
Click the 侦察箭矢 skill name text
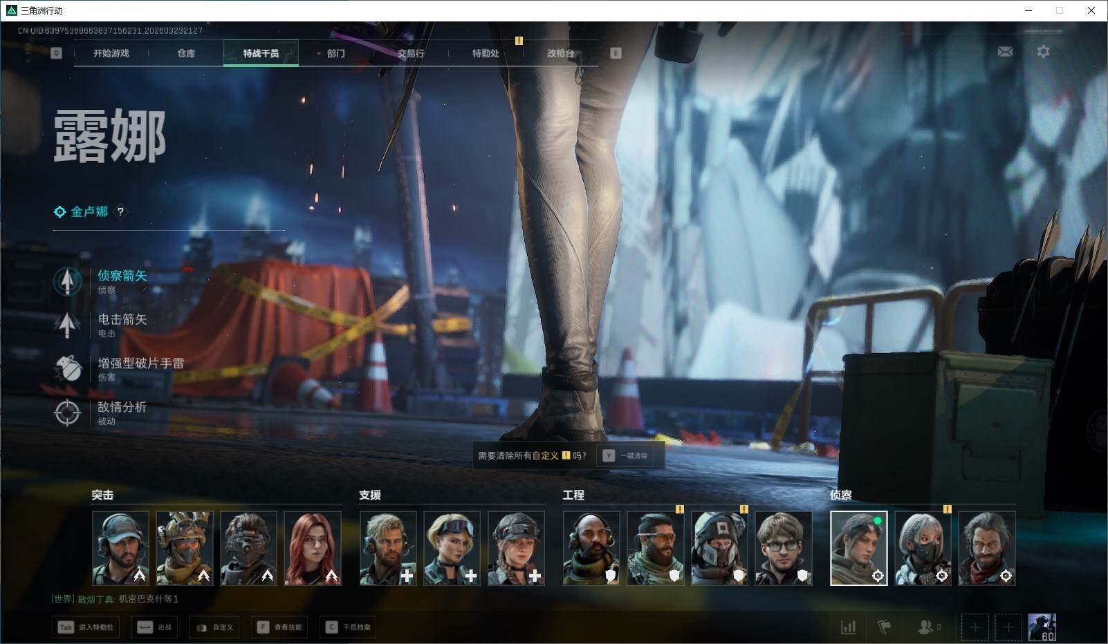click(x=122, y=276)
